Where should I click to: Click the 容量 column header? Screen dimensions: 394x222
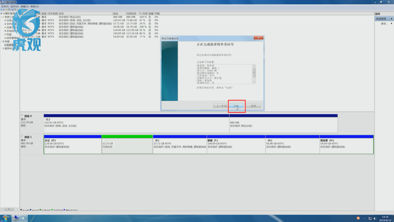pyautogui.click(x=119, y=13)
